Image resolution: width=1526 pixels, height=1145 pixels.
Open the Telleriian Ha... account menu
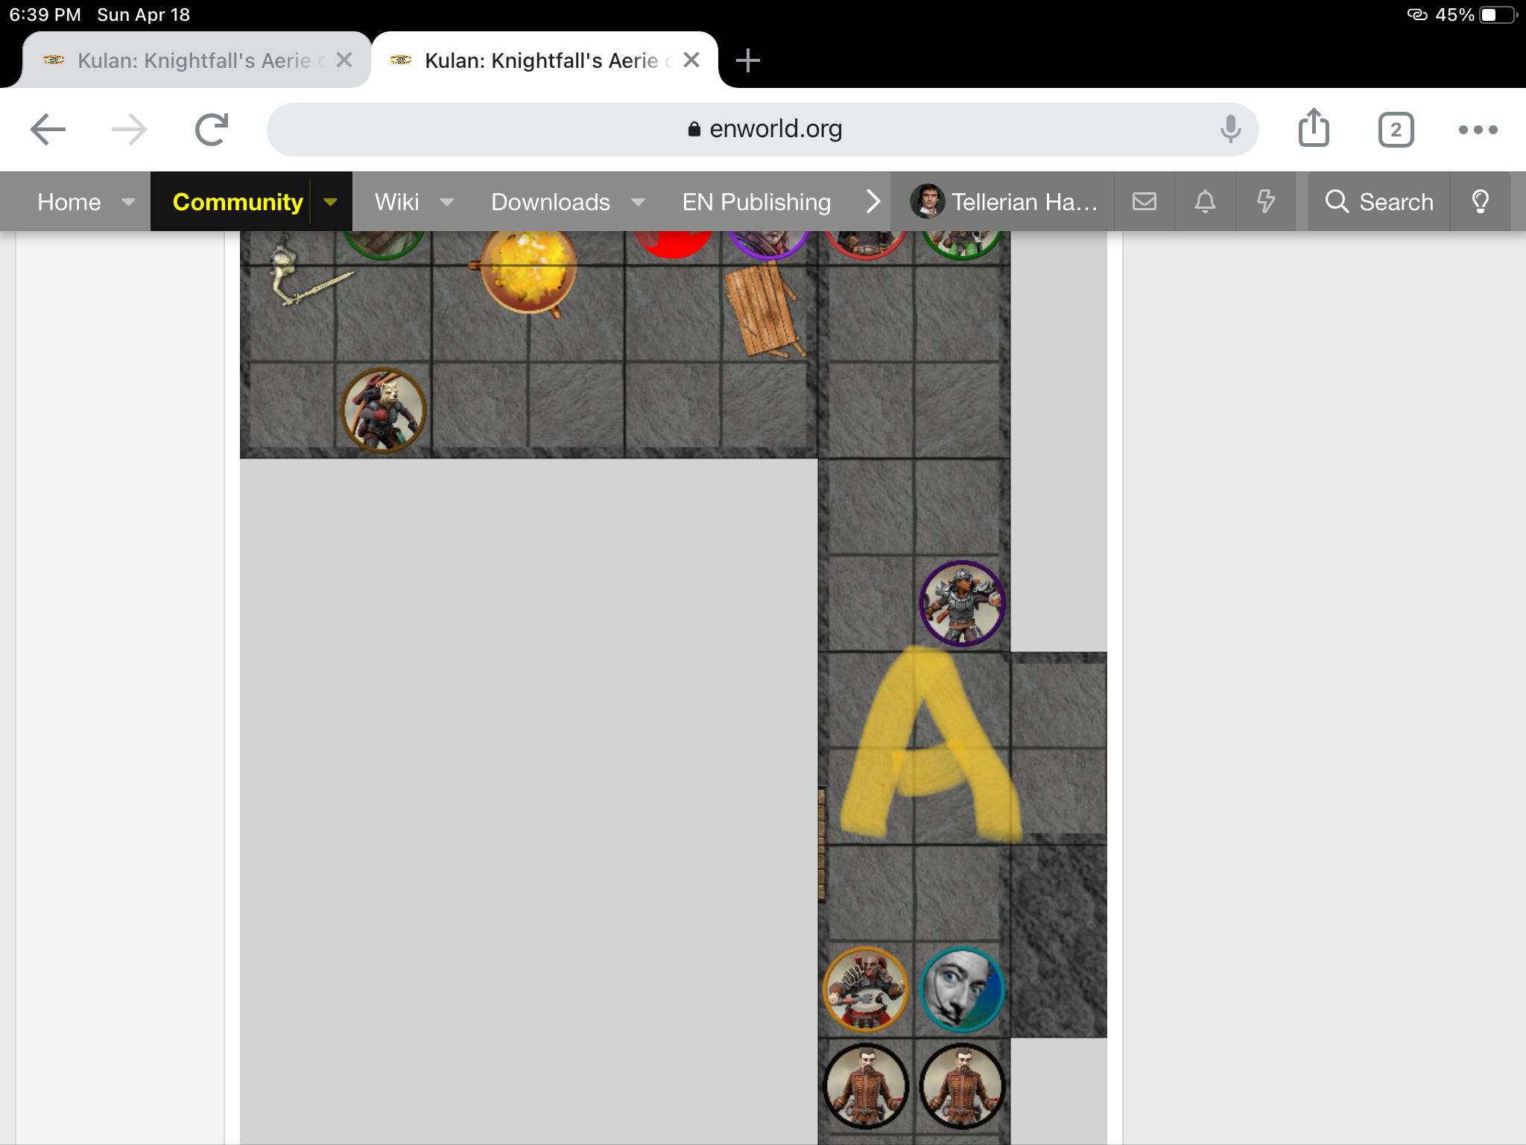tap(1004, 201)
